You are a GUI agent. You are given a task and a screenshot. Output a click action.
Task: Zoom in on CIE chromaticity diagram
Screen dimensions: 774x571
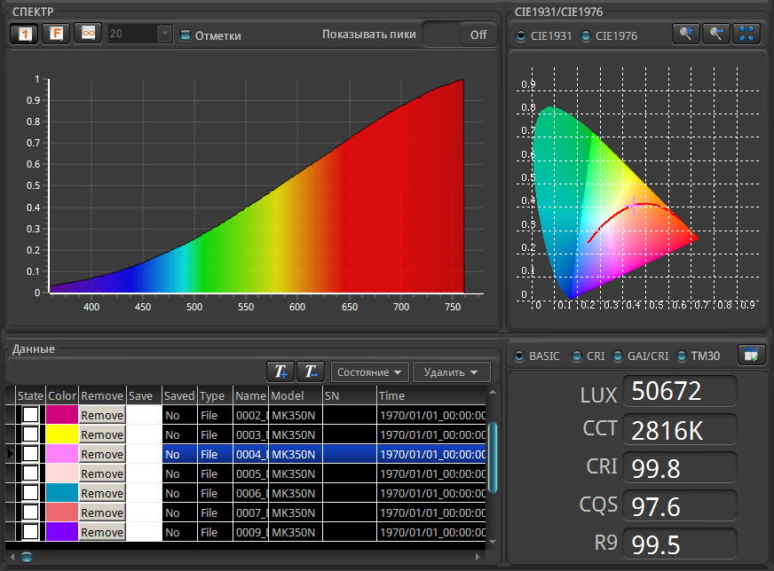click(x=685, y=34)
